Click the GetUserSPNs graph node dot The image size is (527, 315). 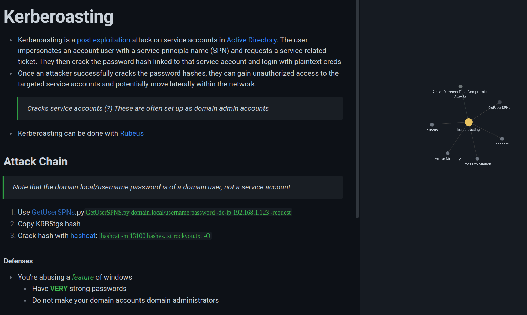[499, 102]
